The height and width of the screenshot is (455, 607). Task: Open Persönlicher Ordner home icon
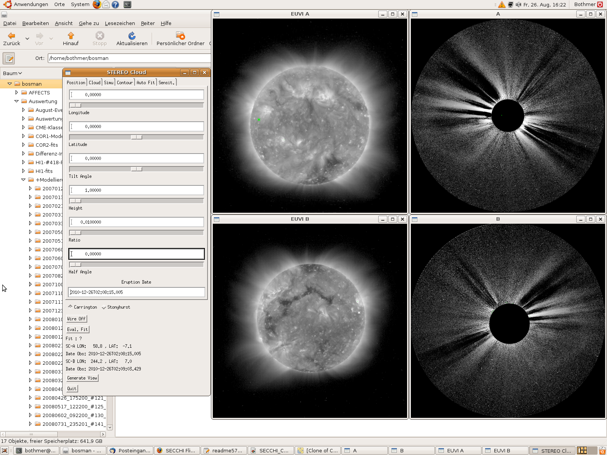(x=180, y=36)
